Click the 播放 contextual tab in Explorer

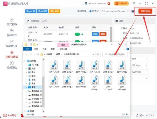63,45
